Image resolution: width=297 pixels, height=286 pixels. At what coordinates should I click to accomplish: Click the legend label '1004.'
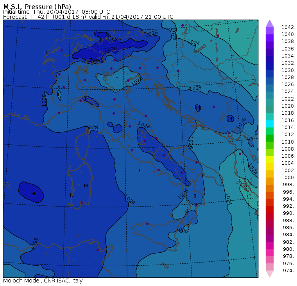(288, 163)
